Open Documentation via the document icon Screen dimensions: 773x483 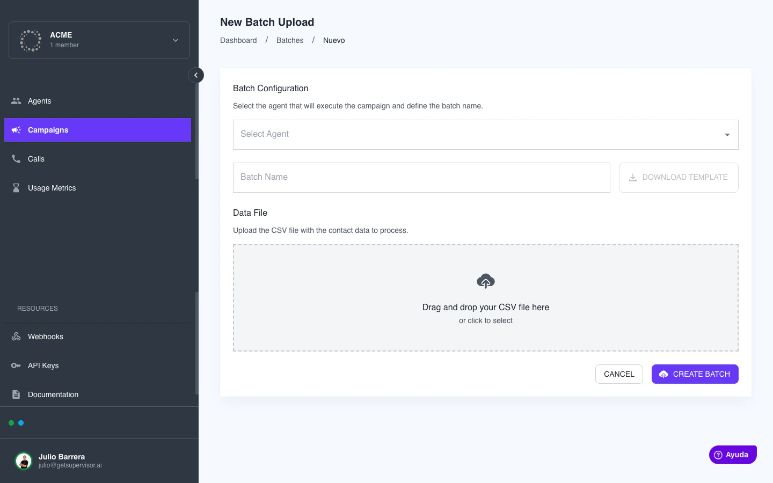(x=16, y=394)
